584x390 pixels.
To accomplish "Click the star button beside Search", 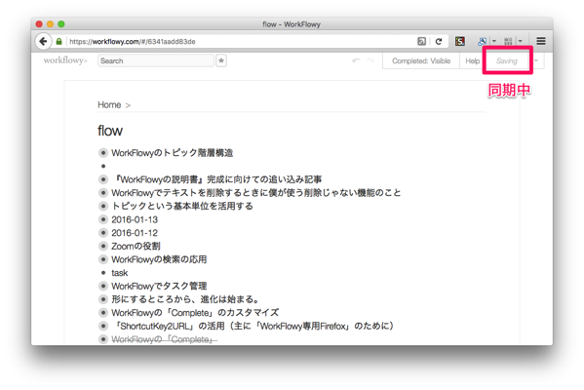I will (x=221, y=60).
